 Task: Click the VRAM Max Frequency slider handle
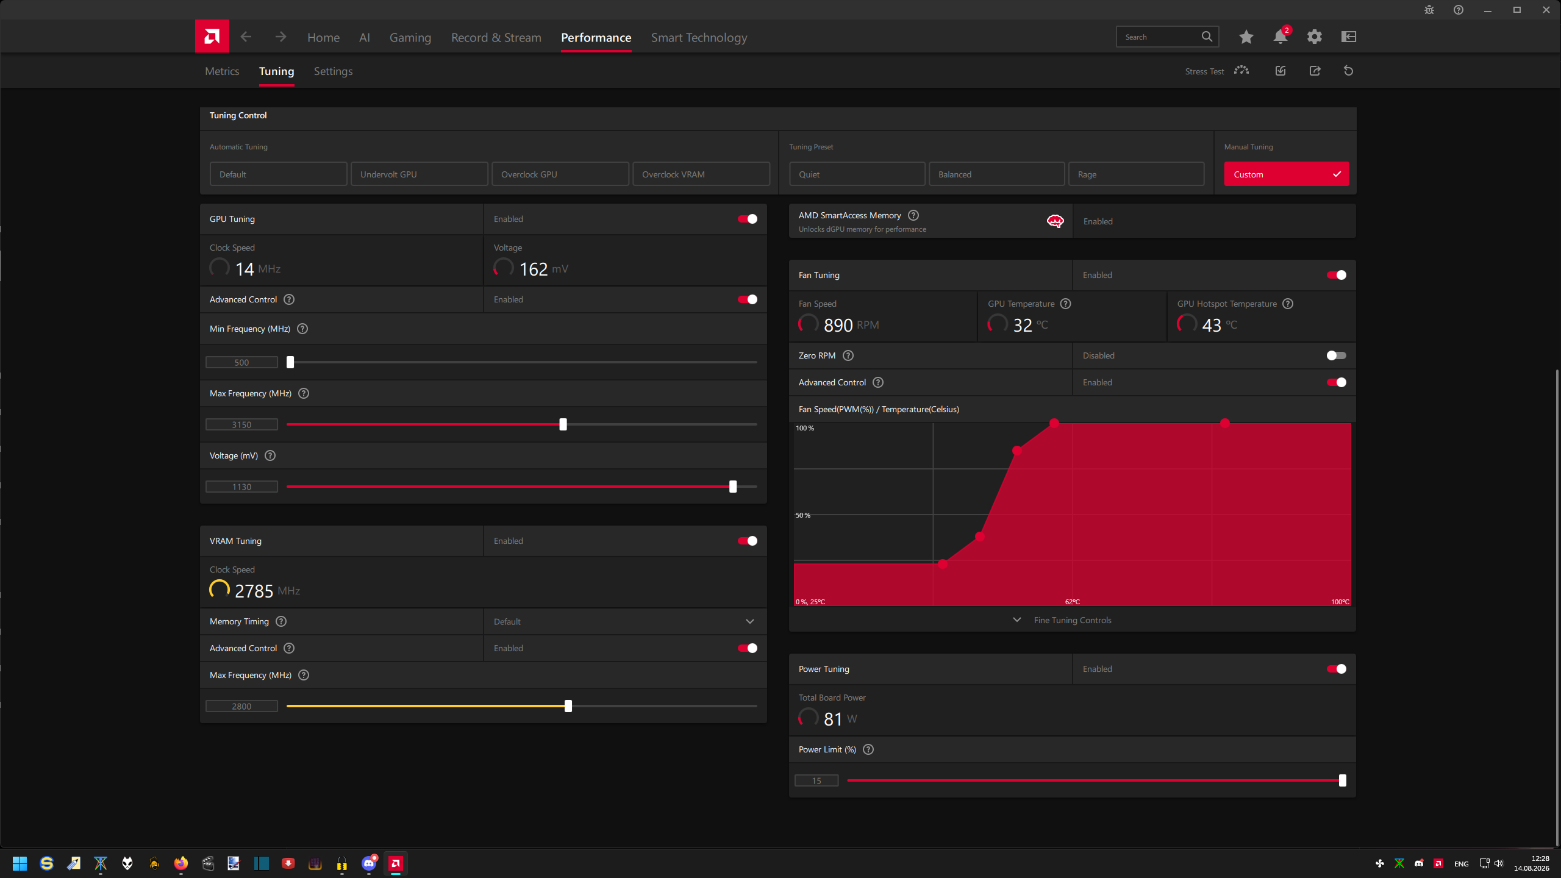[568, 706]
